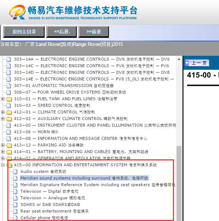Open page icon for 310-03 Speed Control
The width and height of the screenshot is (219, 221).
[x=9, y=106]
